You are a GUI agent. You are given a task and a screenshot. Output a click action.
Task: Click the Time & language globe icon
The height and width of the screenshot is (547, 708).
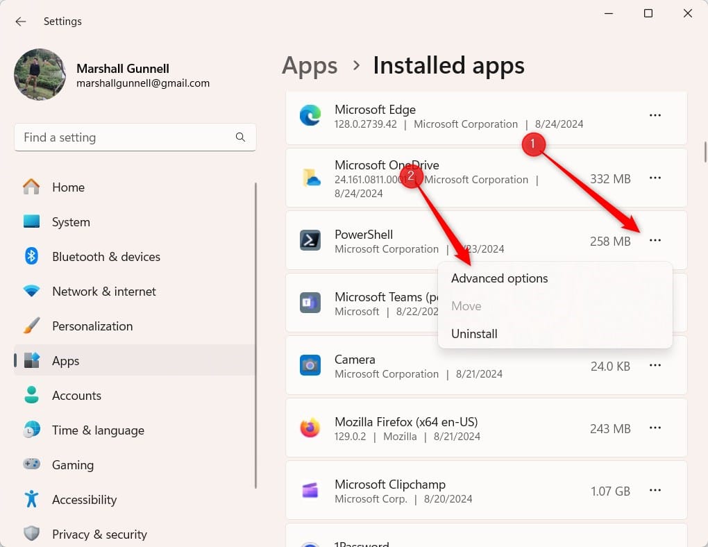(31, 430)
